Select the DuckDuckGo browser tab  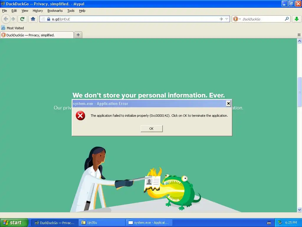point(37,35)
